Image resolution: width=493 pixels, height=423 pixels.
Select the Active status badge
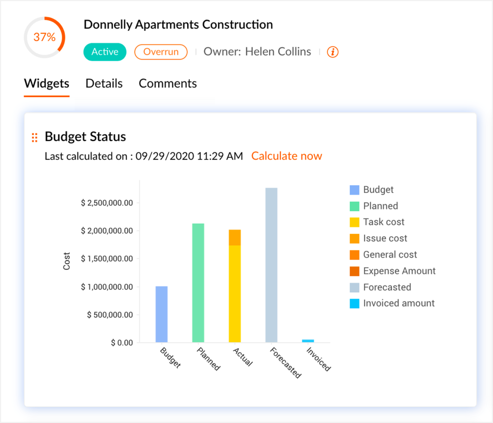(104, 52)
